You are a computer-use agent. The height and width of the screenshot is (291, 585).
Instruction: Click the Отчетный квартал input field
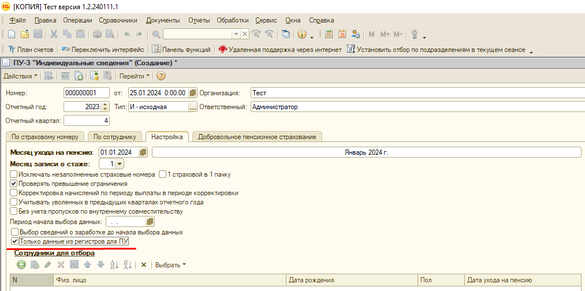click(x=86, y=121)
